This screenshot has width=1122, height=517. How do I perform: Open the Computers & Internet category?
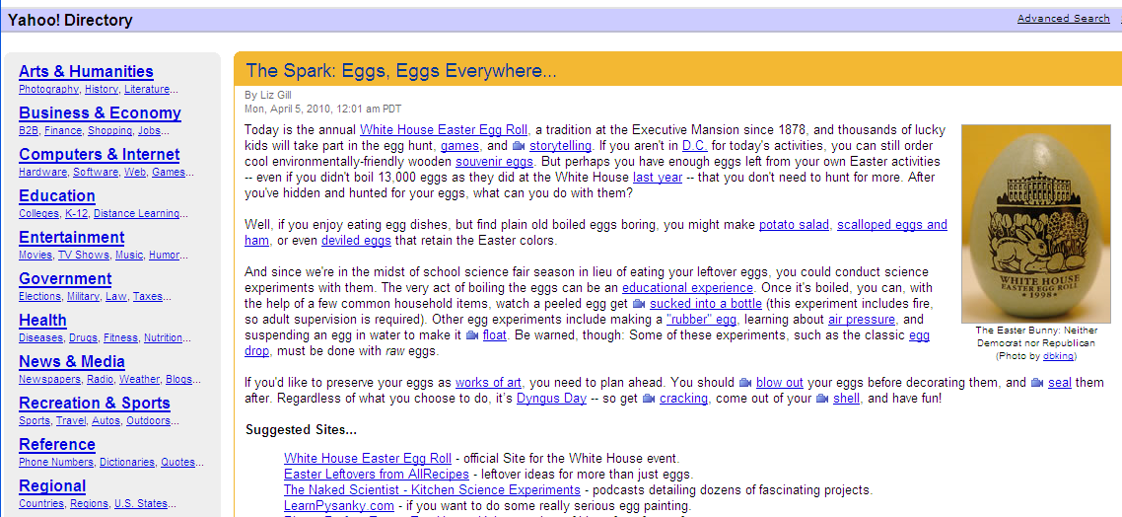point(99,154)
